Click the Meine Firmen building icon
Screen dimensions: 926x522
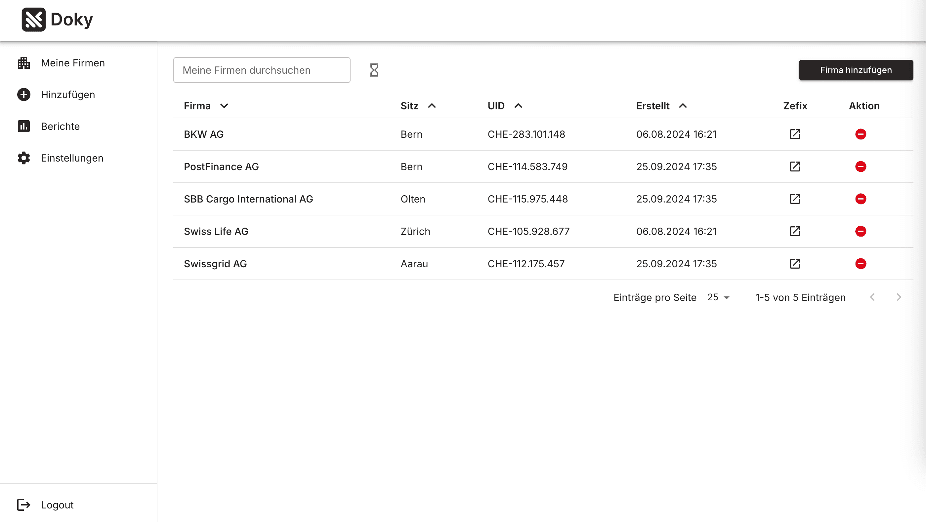click(24, 63)
